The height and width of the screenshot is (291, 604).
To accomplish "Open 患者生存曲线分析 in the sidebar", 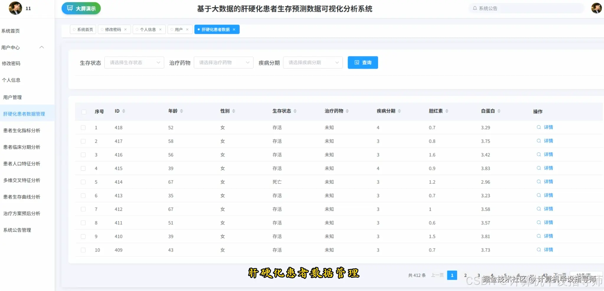I will 22,197.
